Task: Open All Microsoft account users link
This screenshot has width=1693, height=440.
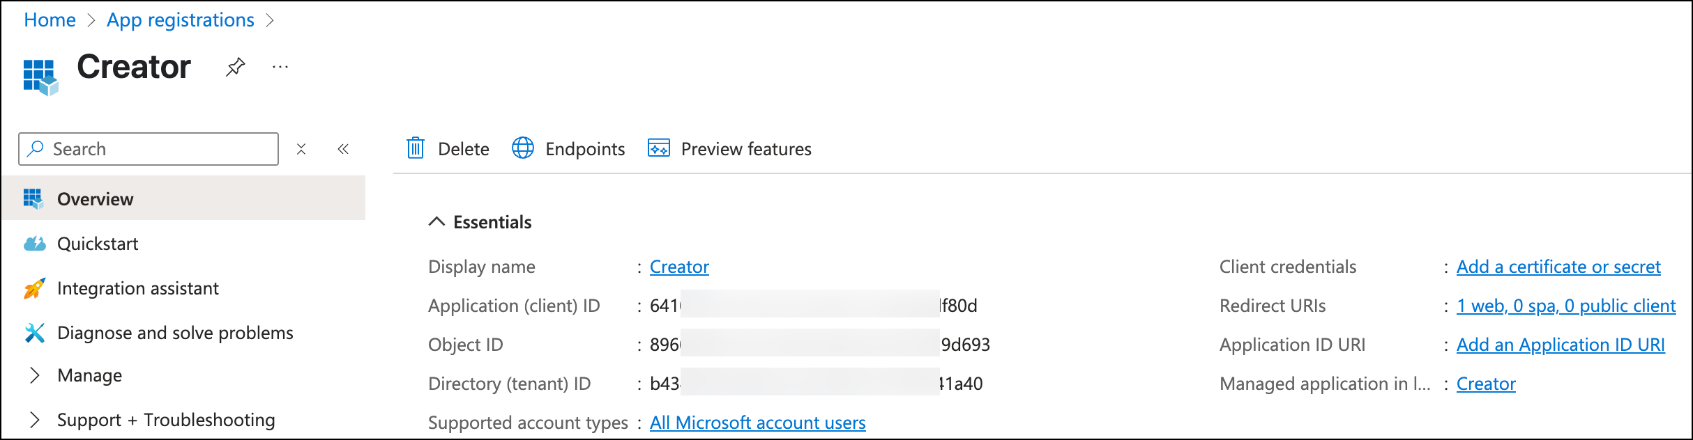Action: pos(757,423)
